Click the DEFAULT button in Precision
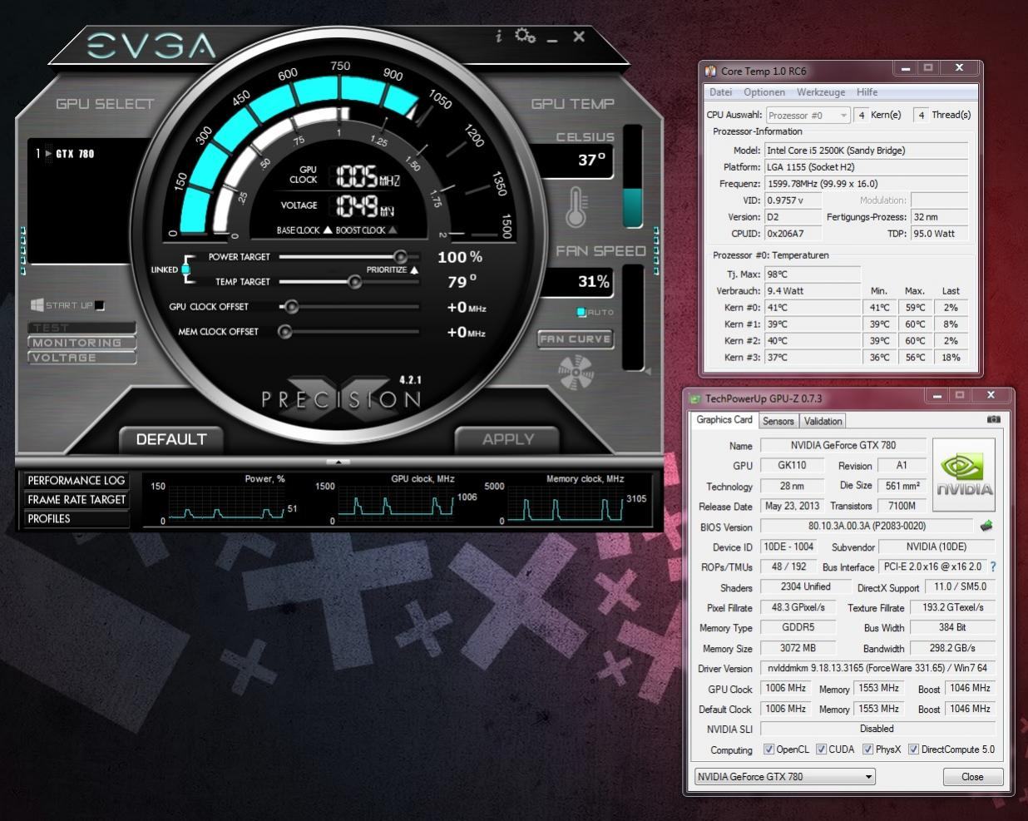 (x=171, y=439)
